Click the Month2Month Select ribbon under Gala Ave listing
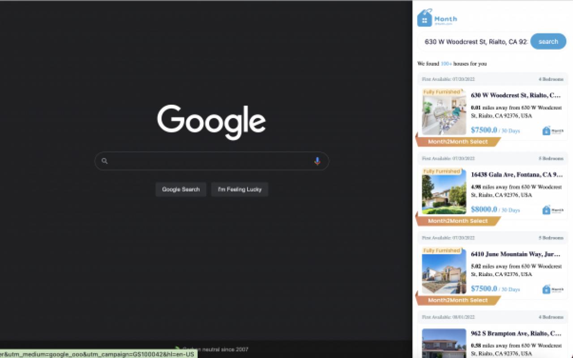Screen dimensions: 573x358 [458, 221]
